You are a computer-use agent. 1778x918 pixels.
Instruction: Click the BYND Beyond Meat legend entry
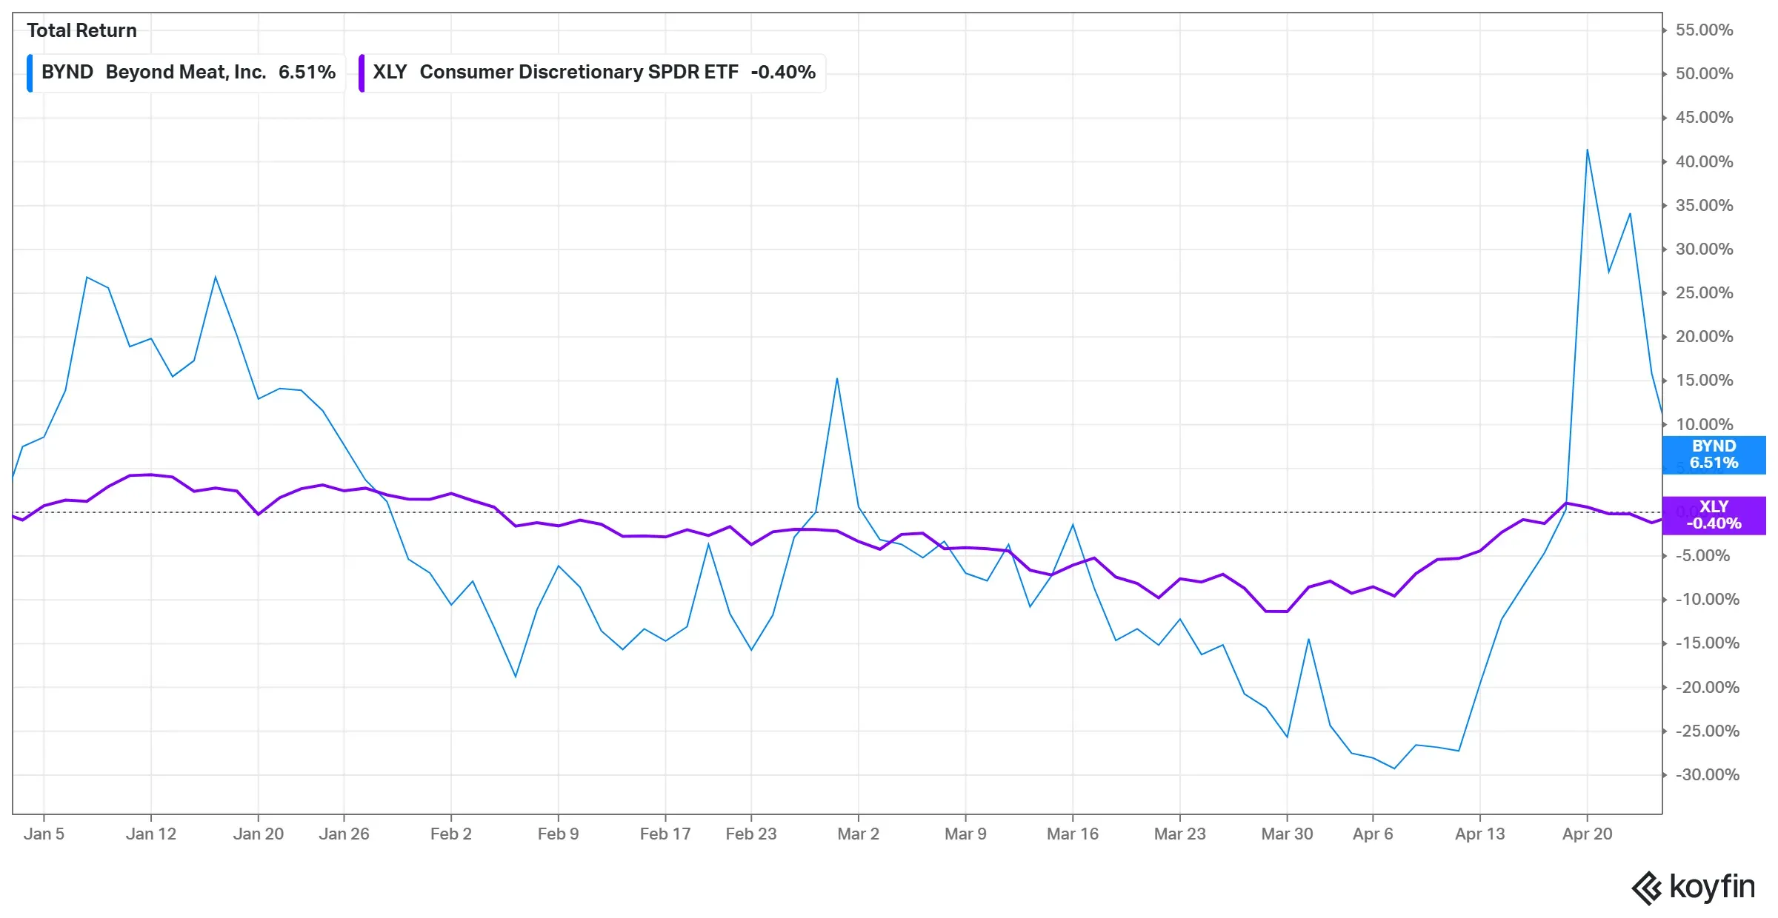click(x=186, y=73)
